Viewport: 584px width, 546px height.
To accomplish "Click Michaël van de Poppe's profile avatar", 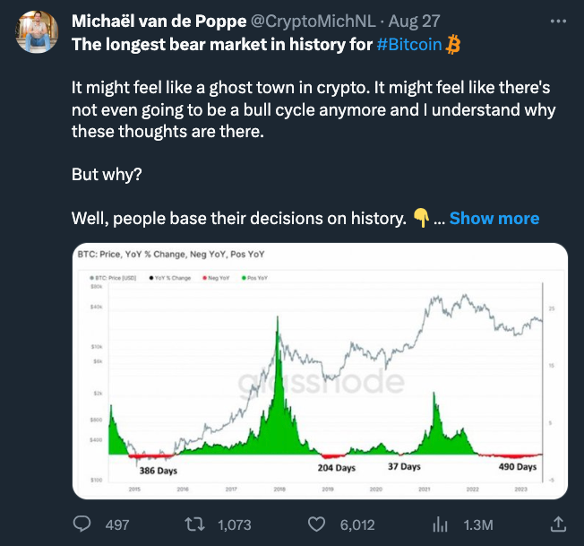I will [x=37, y=31].
